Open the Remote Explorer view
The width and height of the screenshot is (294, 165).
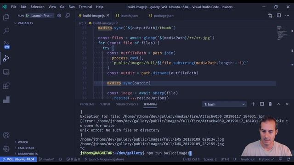click(6, 72)
